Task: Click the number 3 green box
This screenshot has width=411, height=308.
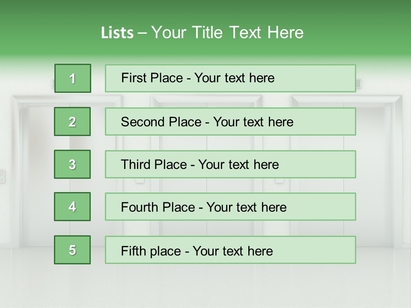Action: coord(72,164)
